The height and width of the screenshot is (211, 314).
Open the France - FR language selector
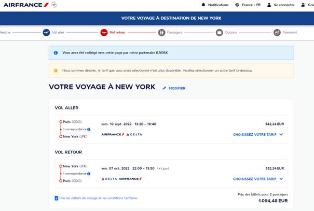tap(248, 5)
